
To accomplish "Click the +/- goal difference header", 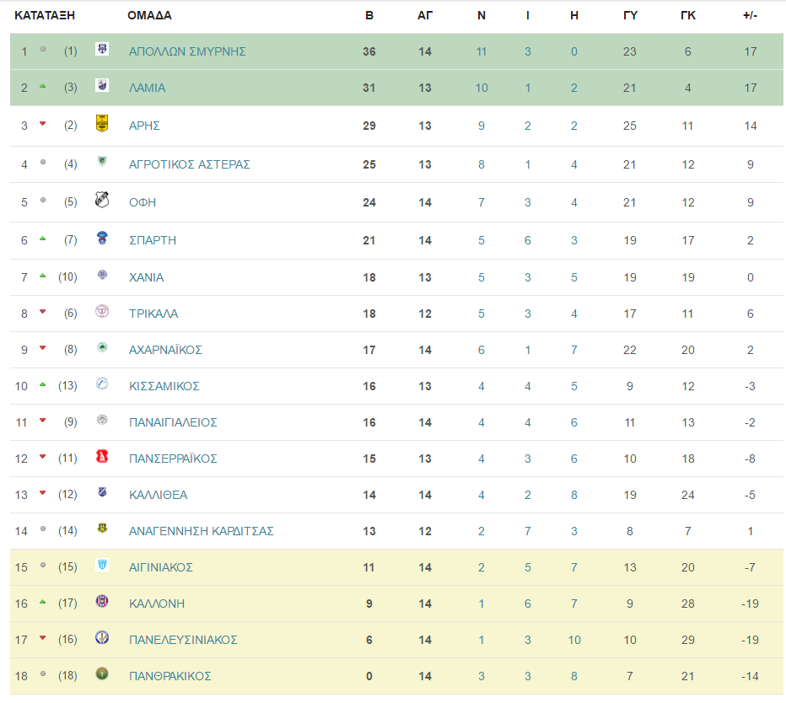I will (750, 15).
